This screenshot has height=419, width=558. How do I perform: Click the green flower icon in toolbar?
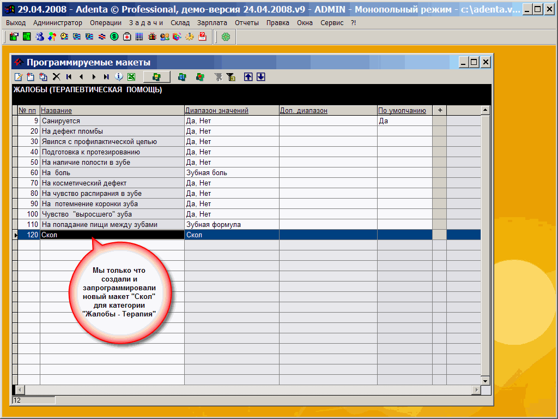tap(226, 37)
